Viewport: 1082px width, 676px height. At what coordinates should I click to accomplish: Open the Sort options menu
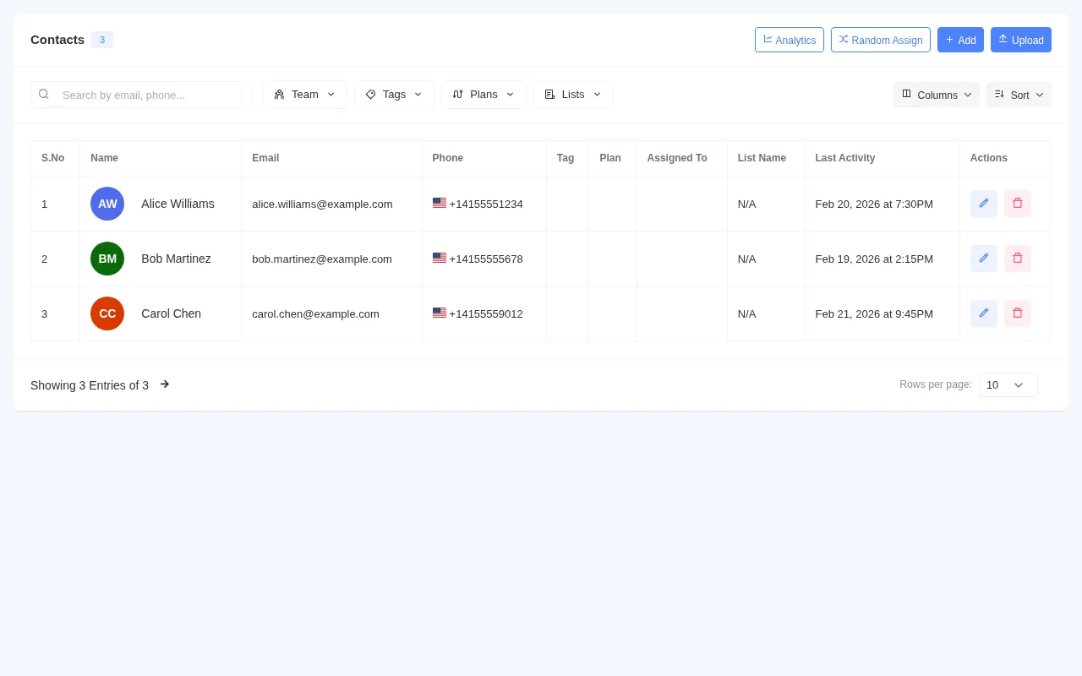[1019, 95]
